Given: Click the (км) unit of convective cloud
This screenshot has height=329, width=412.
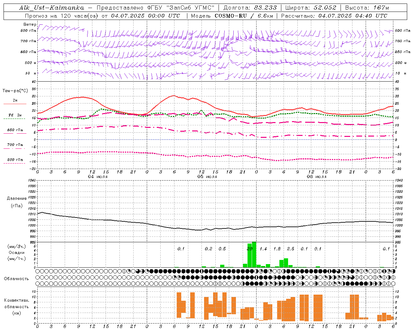Looking at the screenshot, I should [16, 313].
